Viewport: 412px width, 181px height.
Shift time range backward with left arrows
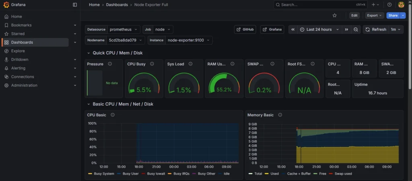293,29
